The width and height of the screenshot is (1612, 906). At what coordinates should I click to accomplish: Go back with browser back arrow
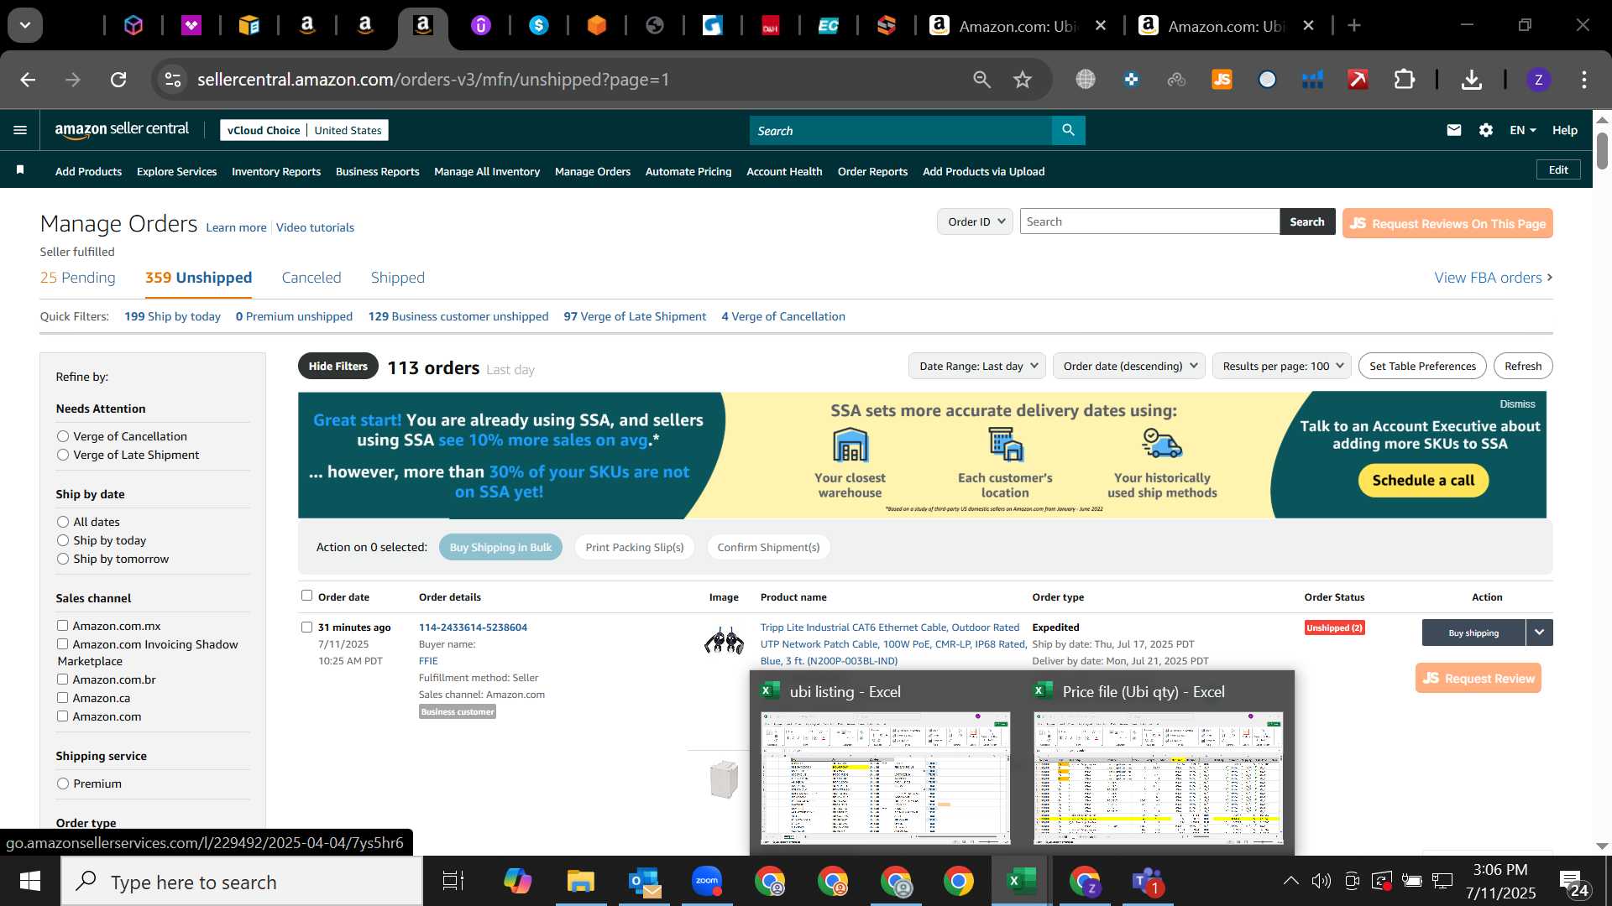click(28, 80)
